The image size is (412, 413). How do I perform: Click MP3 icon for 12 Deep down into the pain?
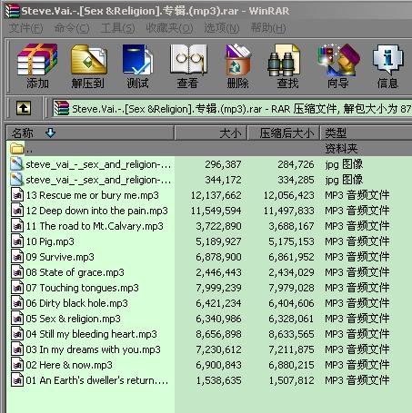[x=17, y=211]
